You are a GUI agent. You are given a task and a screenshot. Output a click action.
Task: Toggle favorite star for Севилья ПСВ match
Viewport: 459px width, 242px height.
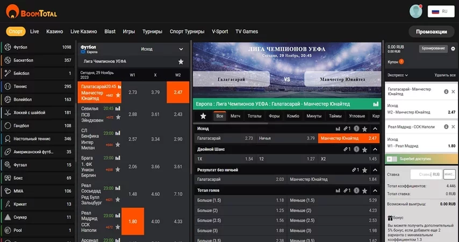118,117
